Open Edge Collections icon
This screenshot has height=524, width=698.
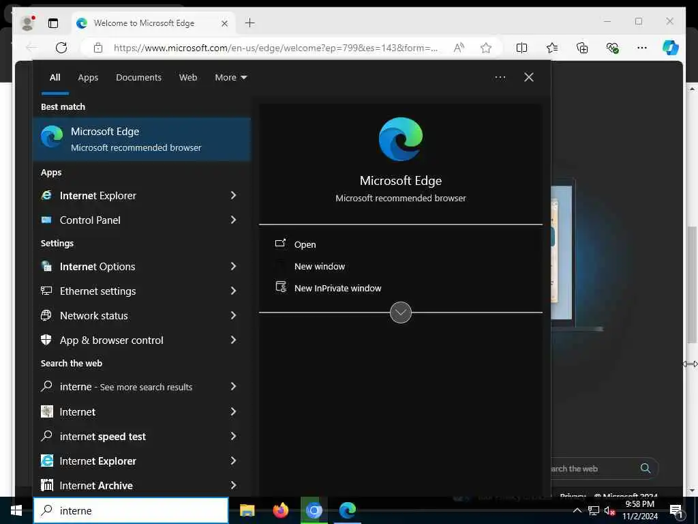[582, 48]
